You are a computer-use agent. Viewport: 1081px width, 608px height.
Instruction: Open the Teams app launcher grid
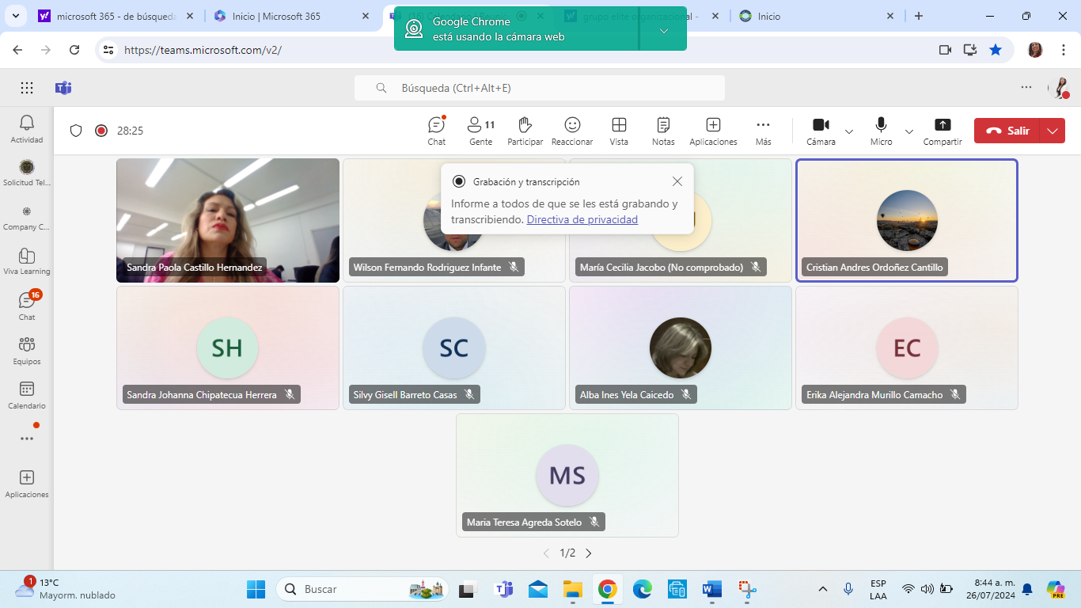click(27, 88)
